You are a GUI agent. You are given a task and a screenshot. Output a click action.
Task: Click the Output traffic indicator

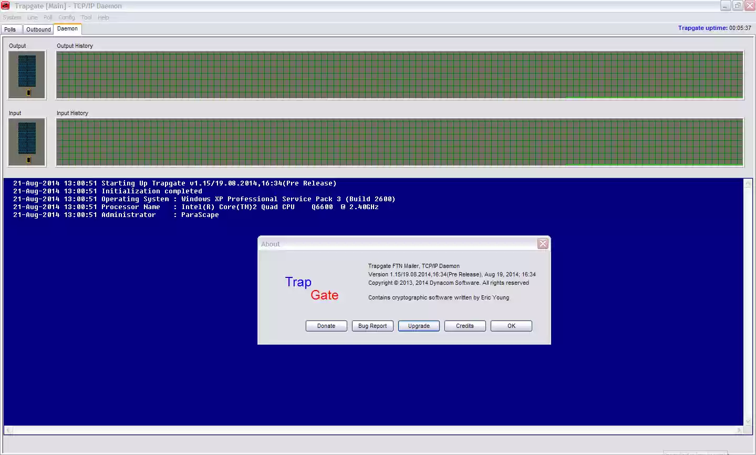pos(26,75)
